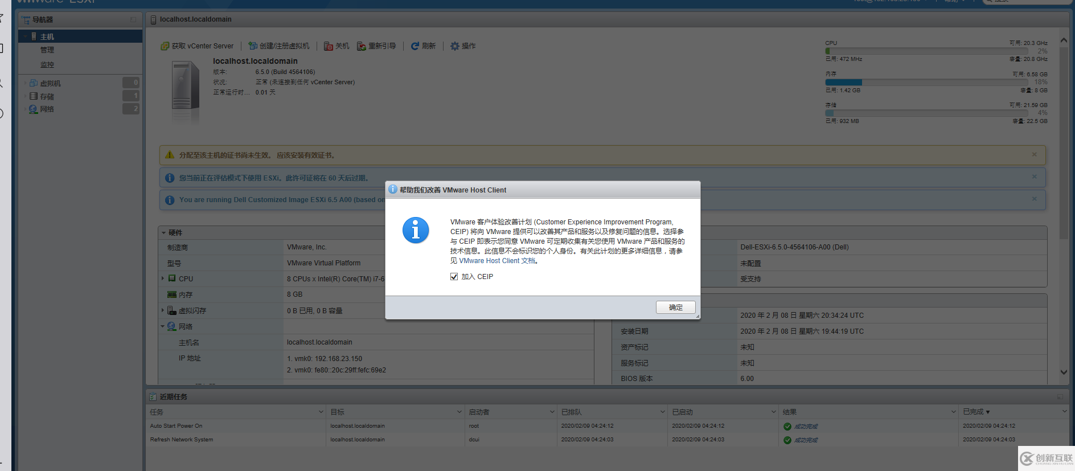The height and width of the screenshot is (471, 1075).
Task: Expand the CPU row
Action: [163, 278]
